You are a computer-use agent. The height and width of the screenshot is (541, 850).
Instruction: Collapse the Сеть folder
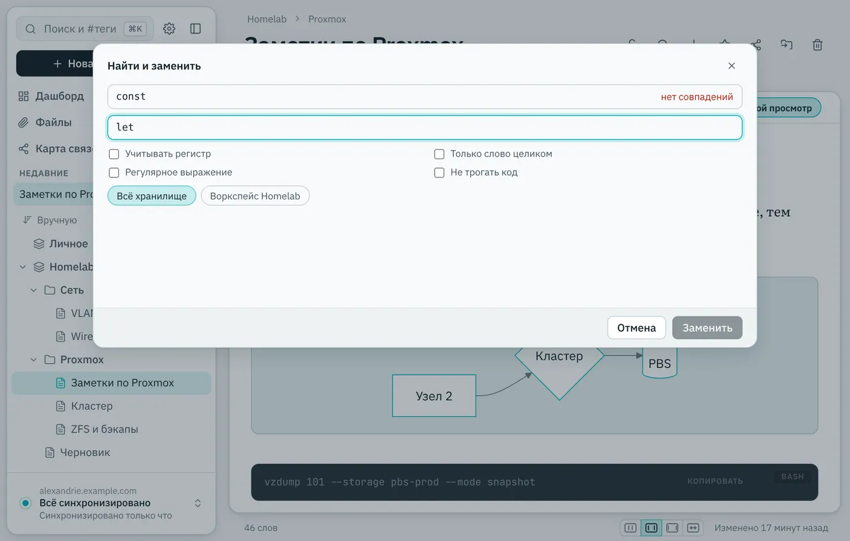[x=34, y=290]
